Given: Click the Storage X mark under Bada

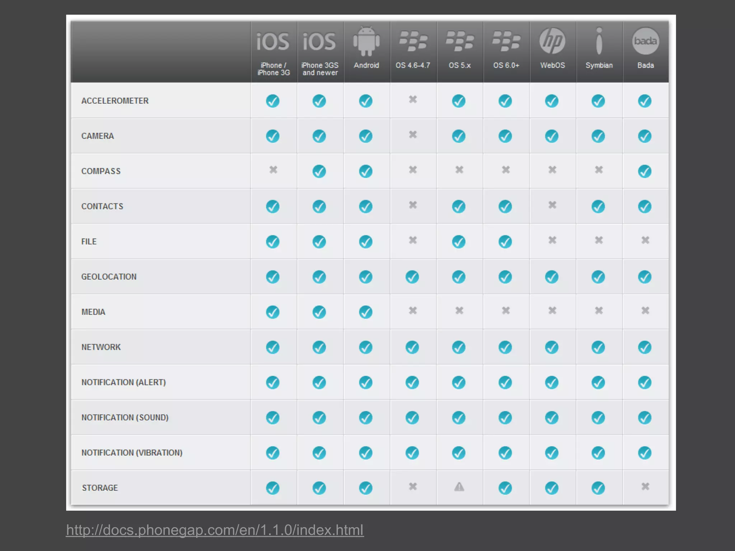Looking at the screenshot, I should click(x=645, y=486).
